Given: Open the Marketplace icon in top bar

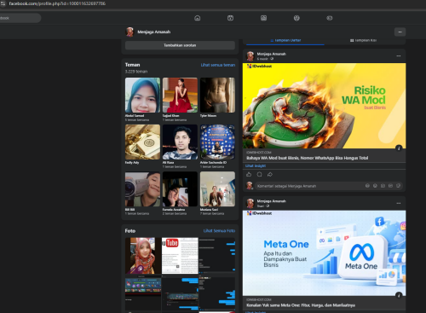Looking at the screenshot, I should 263,18.
